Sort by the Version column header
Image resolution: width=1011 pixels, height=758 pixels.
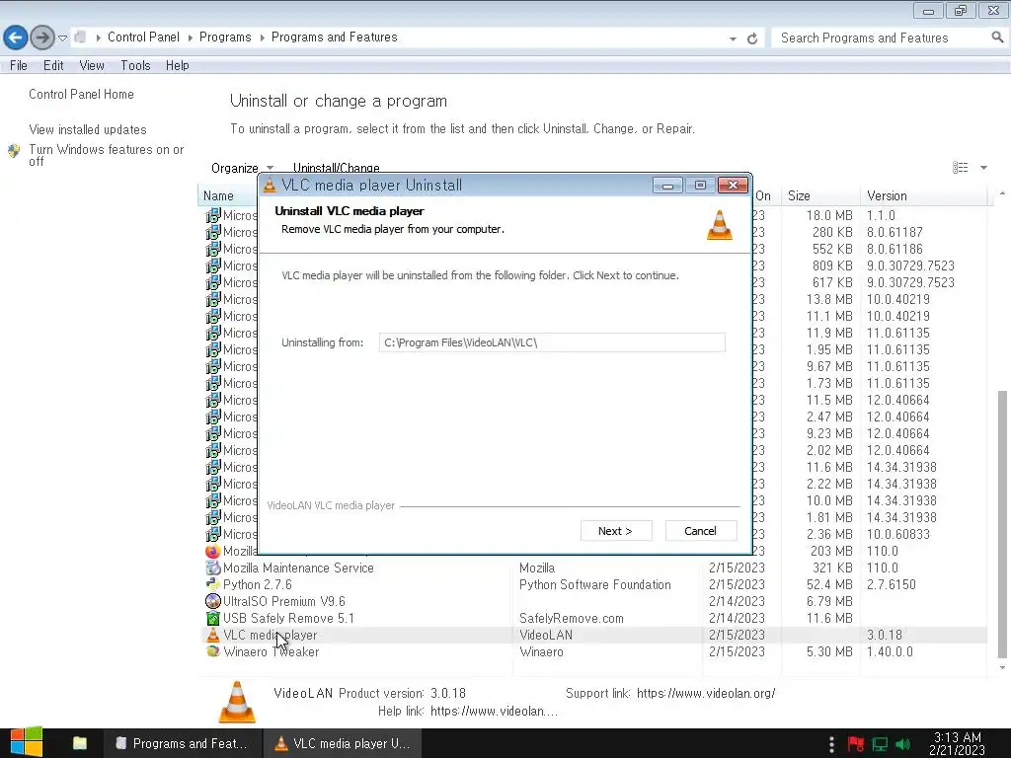tap(887, 196)
